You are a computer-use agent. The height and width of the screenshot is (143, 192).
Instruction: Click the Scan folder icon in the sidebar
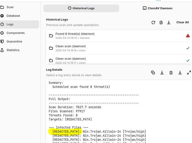[2, 7]
